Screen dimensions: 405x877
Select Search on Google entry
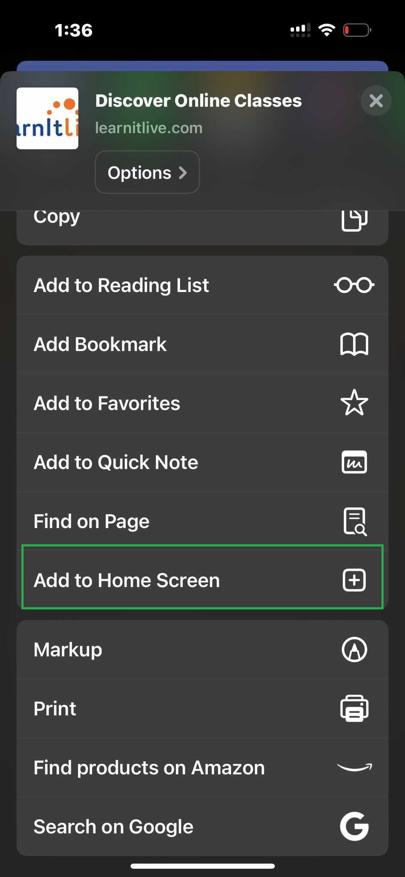(x=113, y=826)
